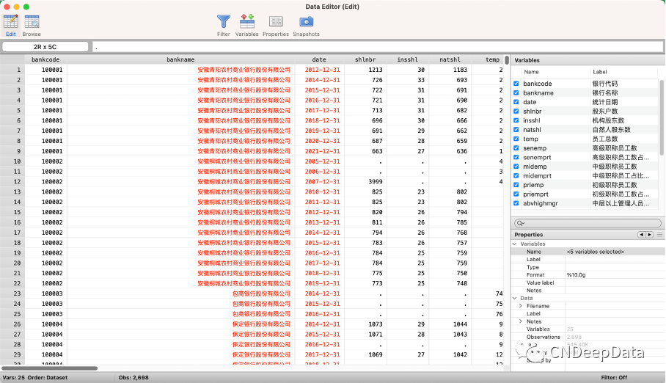Click the horizontal scrollbar of data grid
The width and height of the screenshot is (666, 383).
50,368
